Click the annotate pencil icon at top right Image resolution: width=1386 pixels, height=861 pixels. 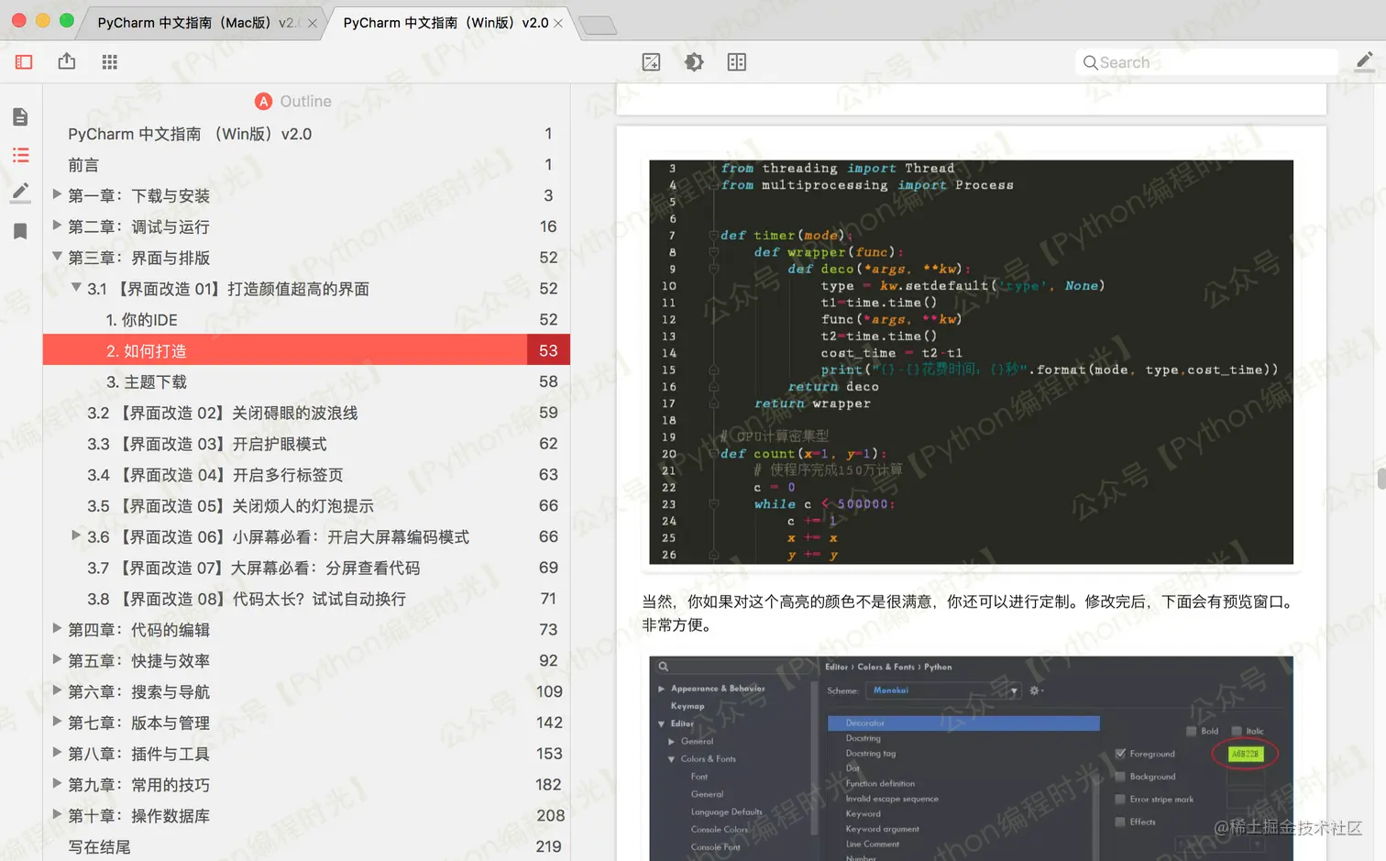(x=1364, y=61)
